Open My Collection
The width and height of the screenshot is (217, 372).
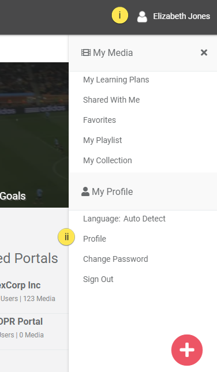click(x=107, y=160)
